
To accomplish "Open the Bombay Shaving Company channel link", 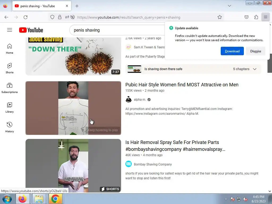I will [x=153, y=164].
